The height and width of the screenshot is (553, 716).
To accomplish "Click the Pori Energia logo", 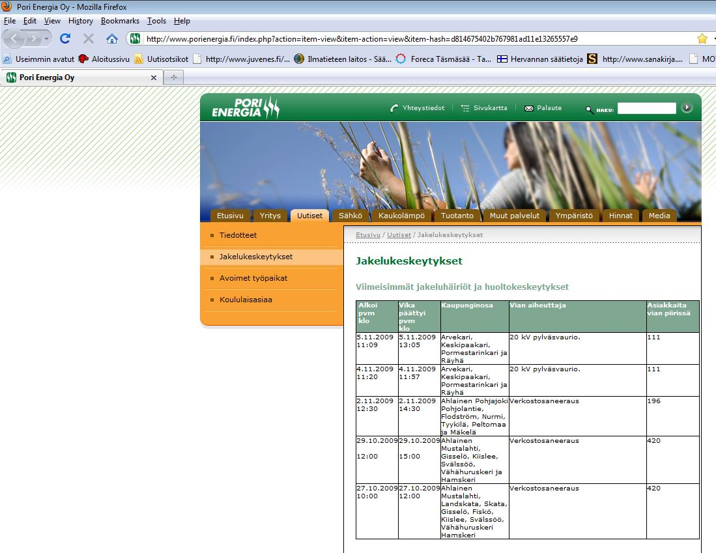I will pyautogui.click(x=246, y=107).
